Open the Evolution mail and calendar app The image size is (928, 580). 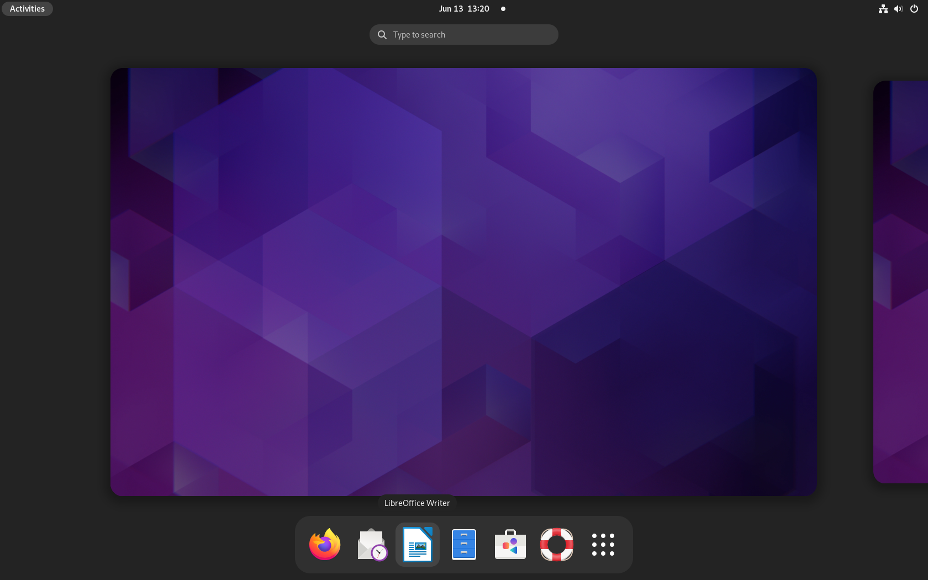click(x=371, y=545)
